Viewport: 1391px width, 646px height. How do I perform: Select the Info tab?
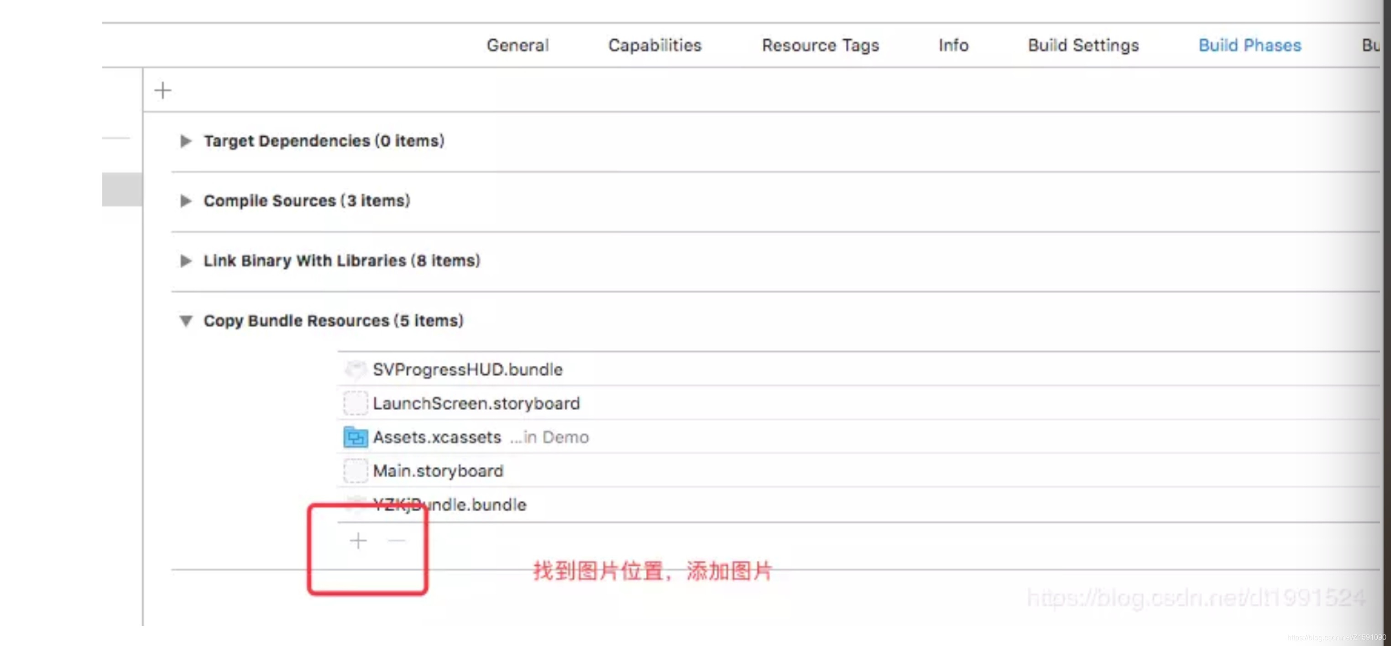953,45
